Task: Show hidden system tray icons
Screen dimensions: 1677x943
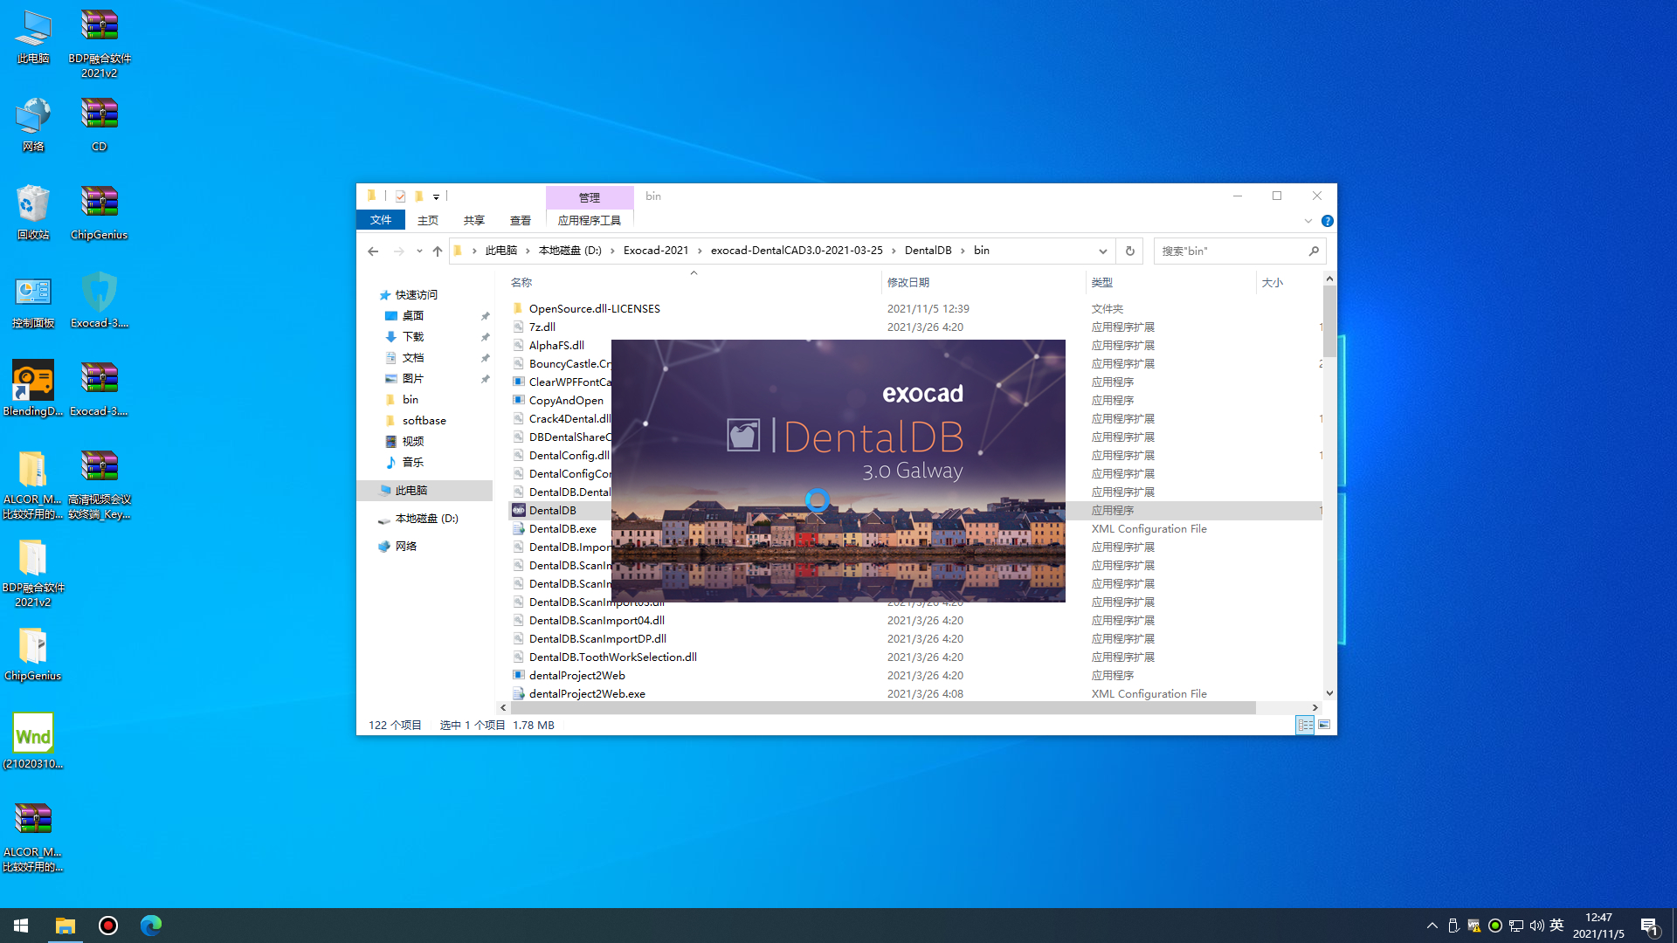Action: point(1432,926)
